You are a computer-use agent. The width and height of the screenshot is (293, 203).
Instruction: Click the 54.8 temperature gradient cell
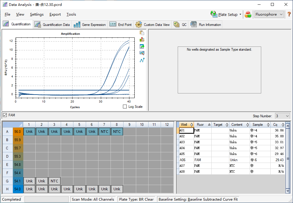(x=18, y=164)
